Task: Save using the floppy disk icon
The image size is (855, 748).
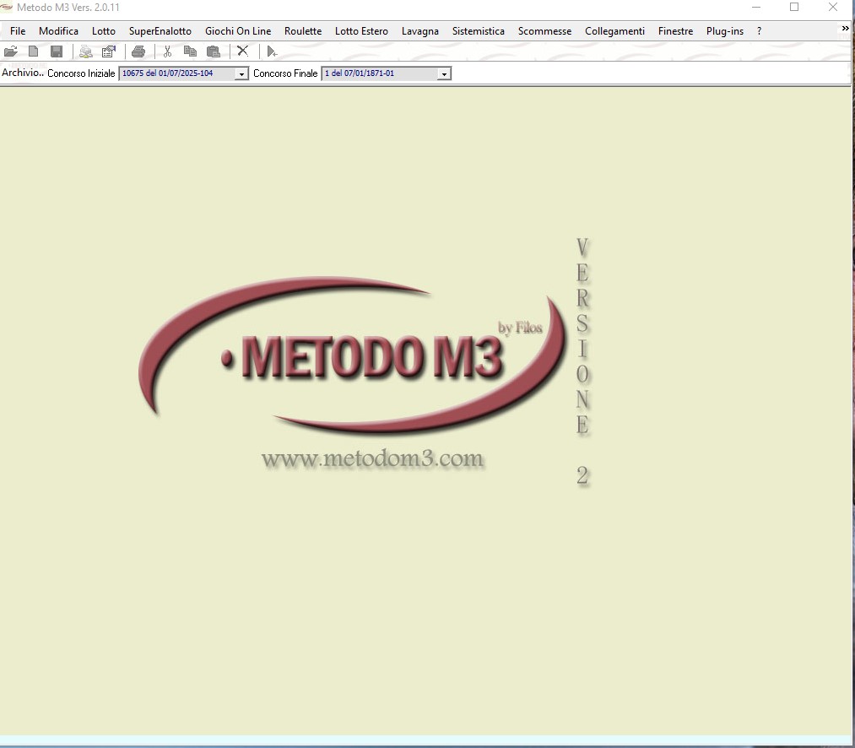Action: pyautogui.click(x=57, y=51)
